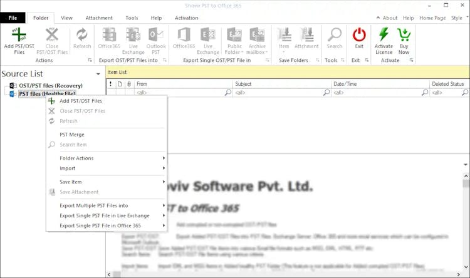Expand Actions group dialog launcher
This screenshot has width=470, height=278.
(90, 60)
